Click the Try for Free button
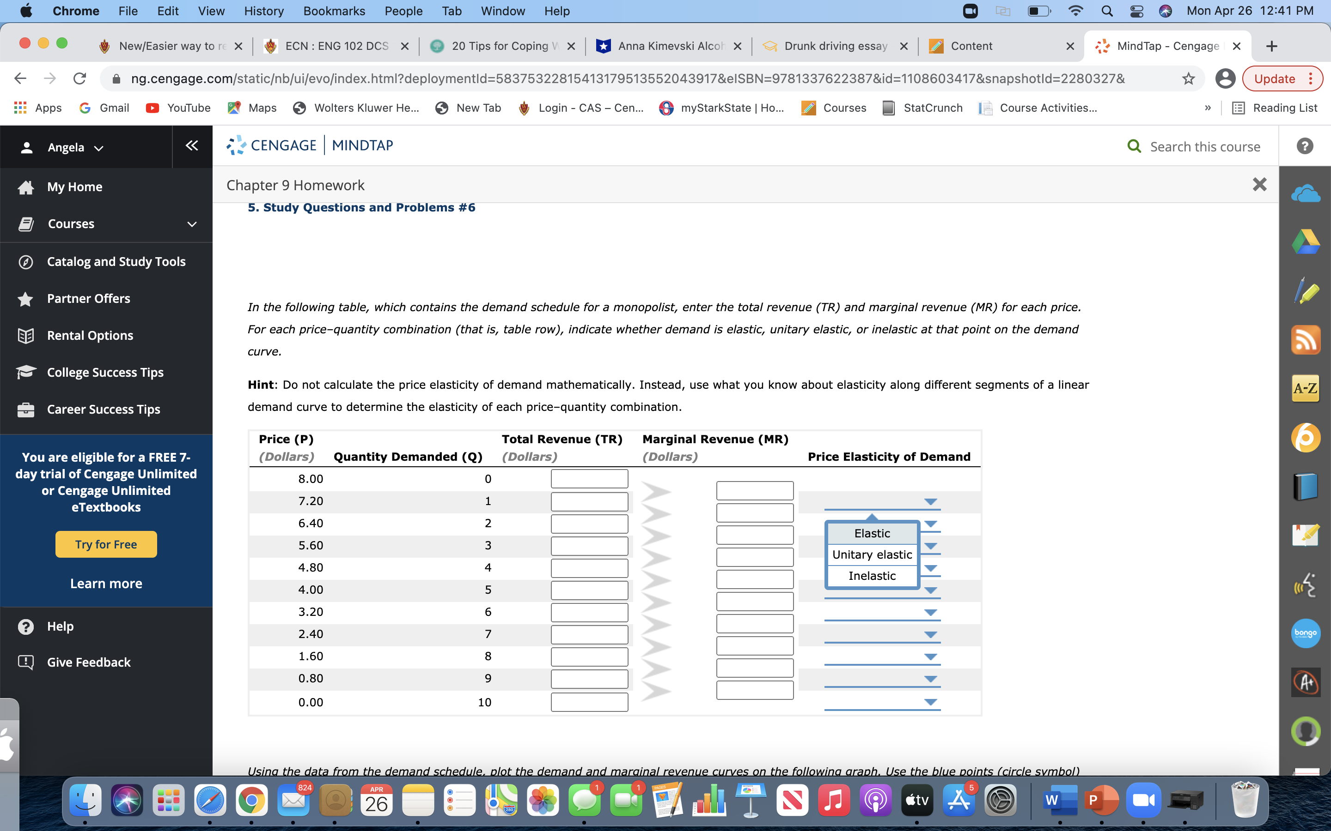This screenshot has height=831, width=1331. (105, 544)
